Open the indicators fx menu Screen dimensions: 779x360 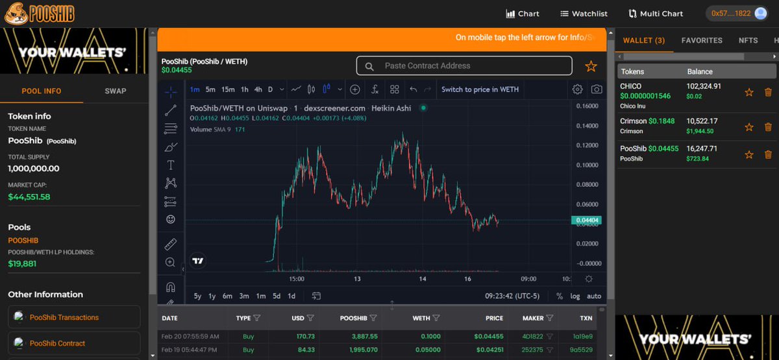tap(375, 89)
